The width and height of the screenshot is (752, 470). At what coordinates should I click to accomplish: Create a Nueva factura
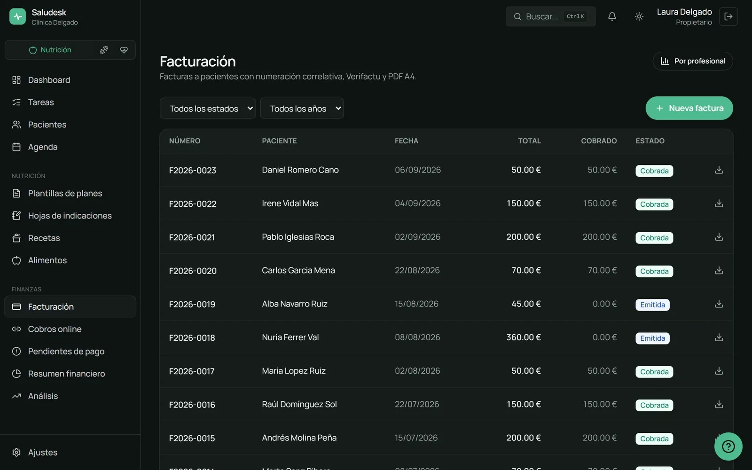[x=689, y=108]
